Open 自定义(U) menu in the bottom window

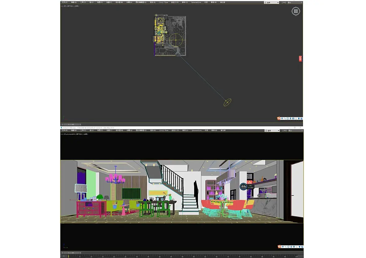[x=175, y=131]
